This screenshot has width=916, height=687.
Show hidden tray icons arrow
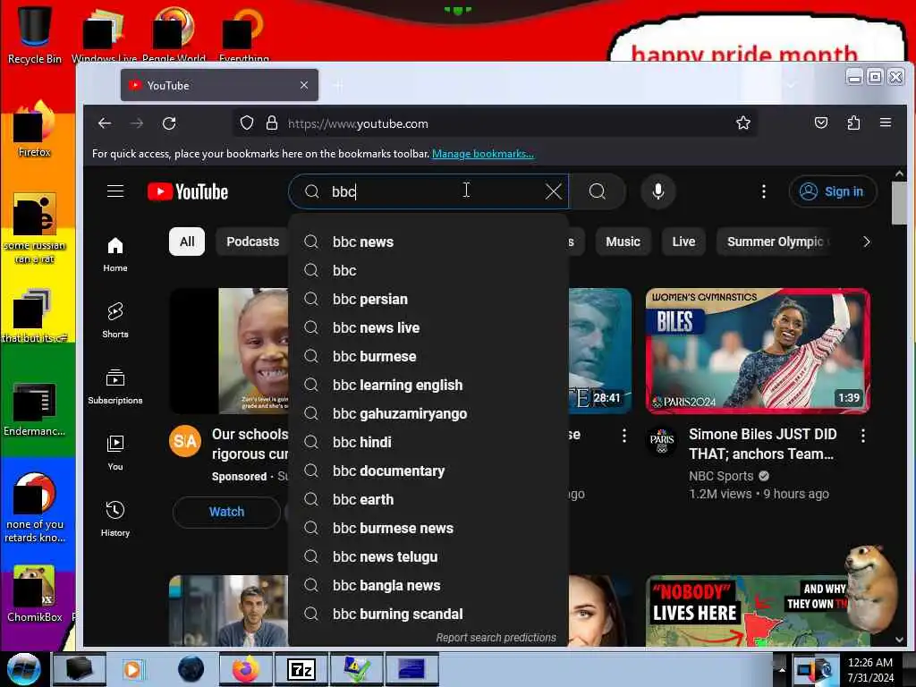(x=782, y=669)
